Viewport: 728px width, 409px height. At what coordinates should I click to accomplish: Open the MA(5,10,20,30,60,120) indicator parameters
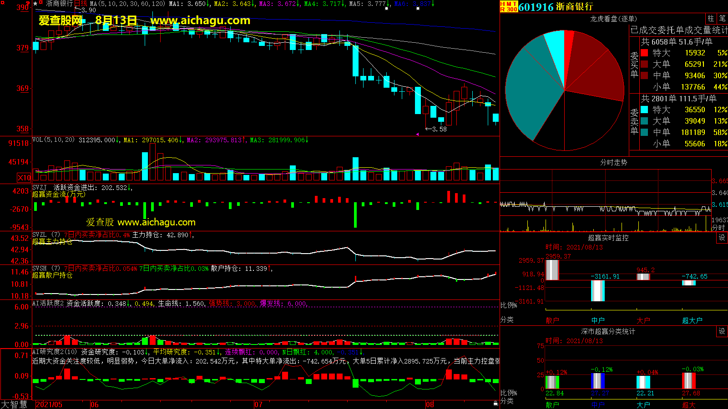point(127,4)
